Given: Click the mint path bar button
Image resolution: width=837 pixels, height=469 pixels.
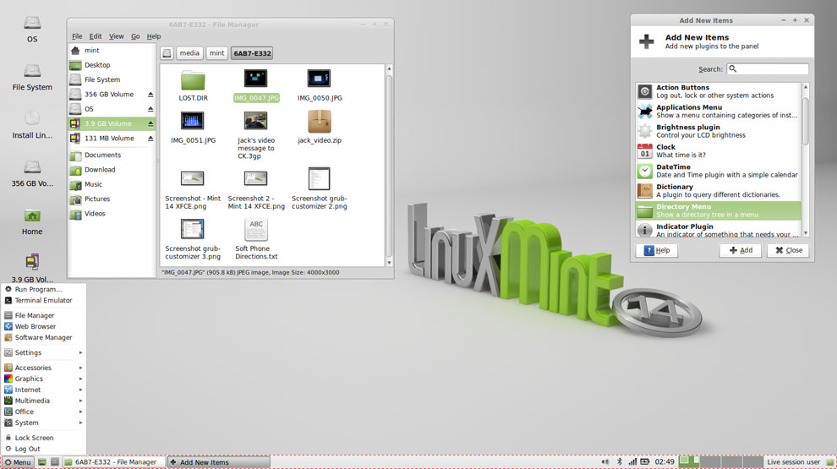Looking at the screenshot, I should click(216, 53).
